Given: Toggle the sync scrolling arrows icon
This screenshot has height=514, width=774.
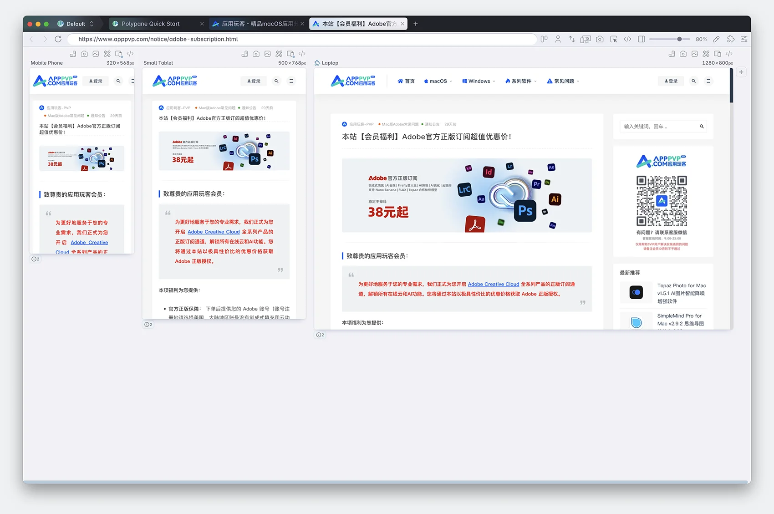Looking at the screenshot, I should [572, 39].
